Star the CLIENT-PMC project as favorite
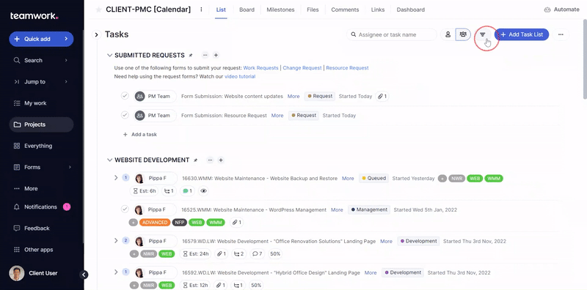This screenshot has height=290, width=587. pos(98,10)
